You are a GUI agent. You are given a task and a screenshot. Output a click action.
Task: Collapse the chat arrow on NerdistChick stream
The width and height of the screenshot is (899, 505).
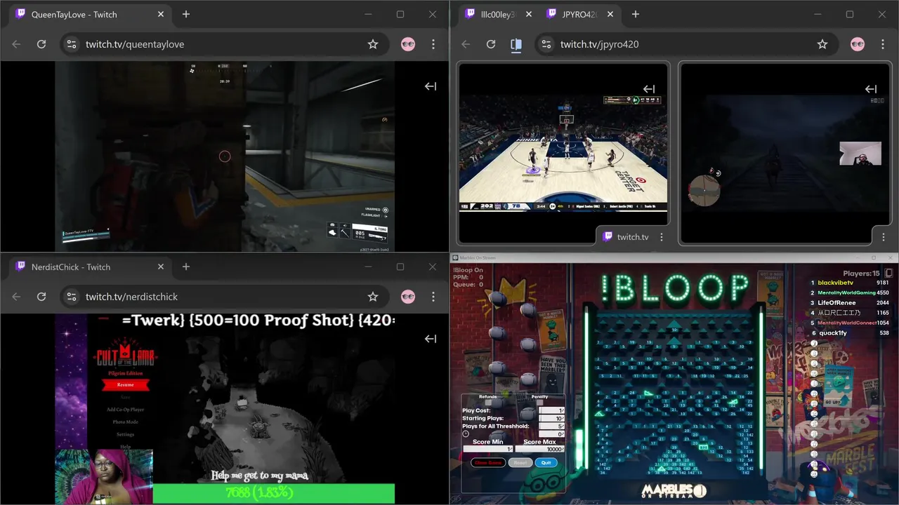(x=431, y=339)
